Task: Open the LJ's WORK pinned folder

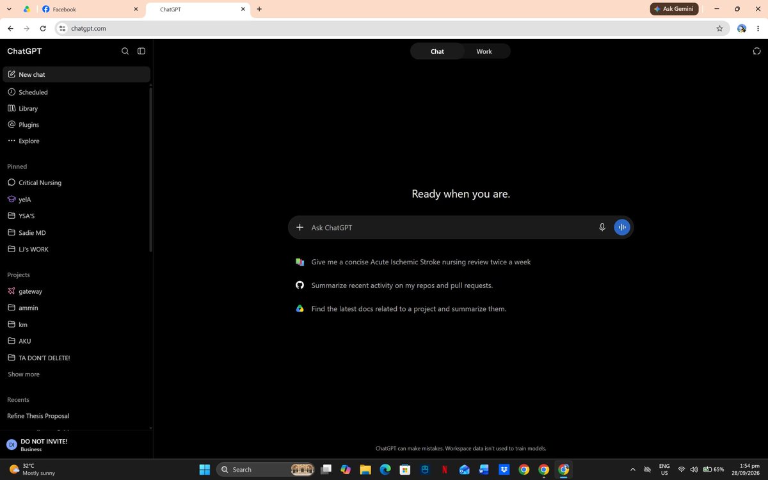Action: coord(77,249)
